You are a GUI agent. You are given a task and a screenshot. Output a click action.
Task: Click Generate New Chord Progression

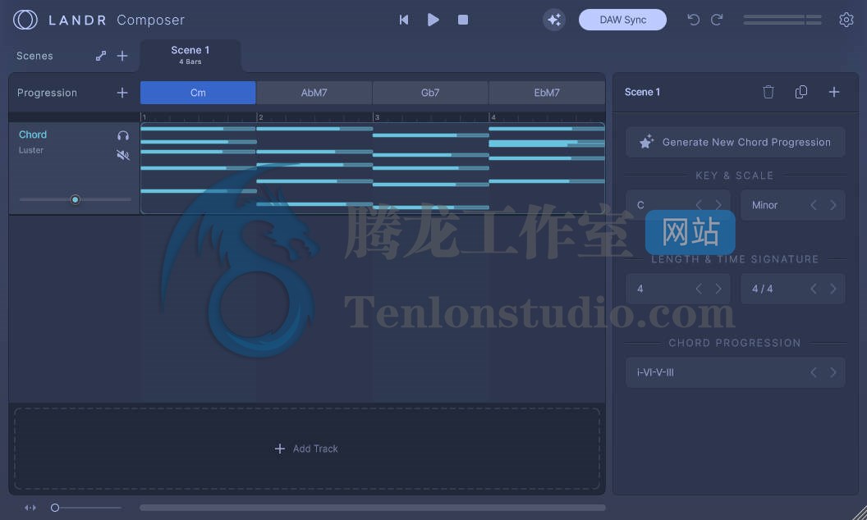[x=735, y=142]
